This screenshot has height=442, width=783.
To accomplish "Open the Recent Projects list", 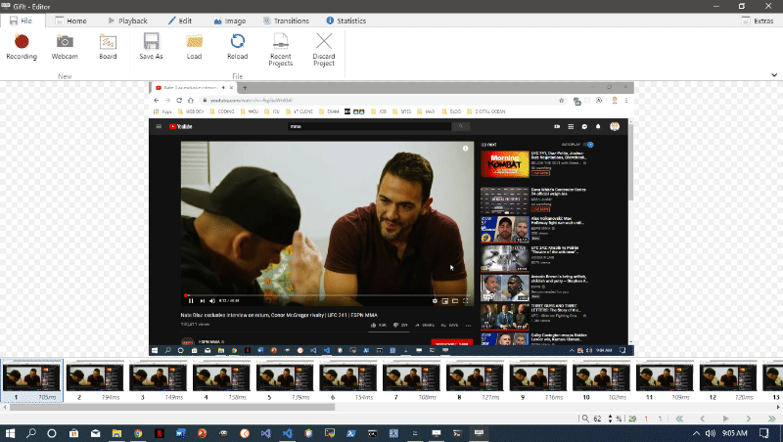I will [280, 50].
